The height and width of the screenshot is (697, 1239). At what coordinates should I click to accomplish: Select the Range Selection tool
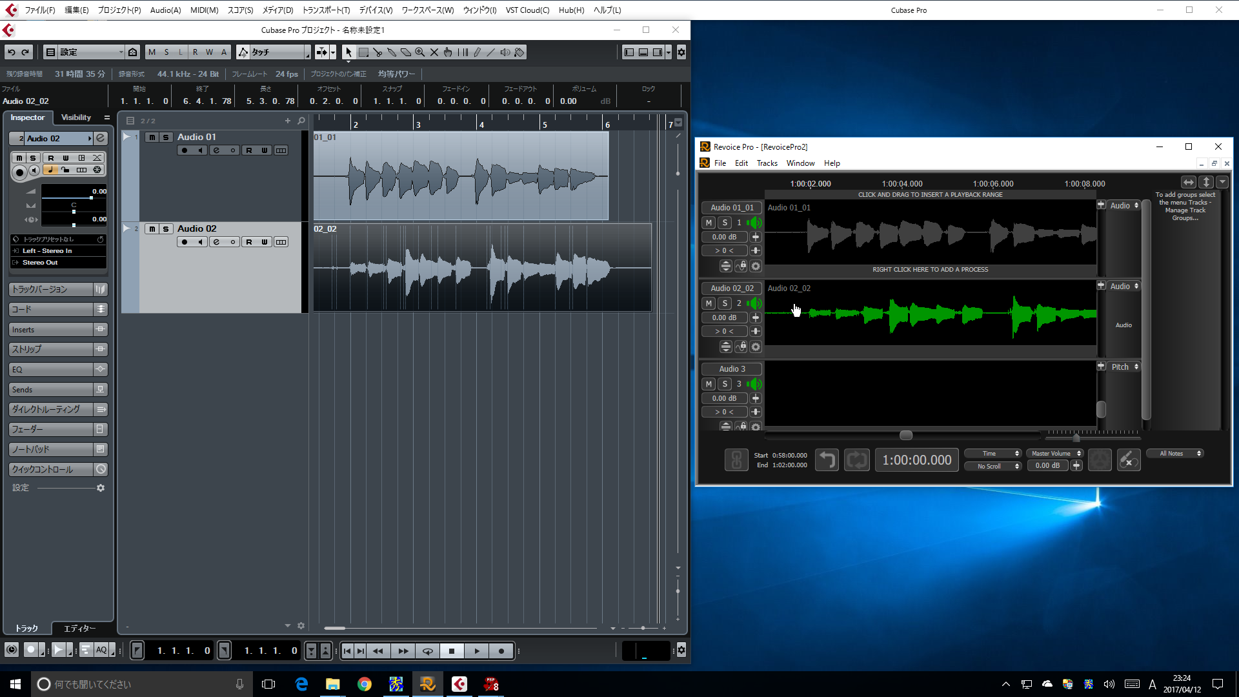click(363, 52)
